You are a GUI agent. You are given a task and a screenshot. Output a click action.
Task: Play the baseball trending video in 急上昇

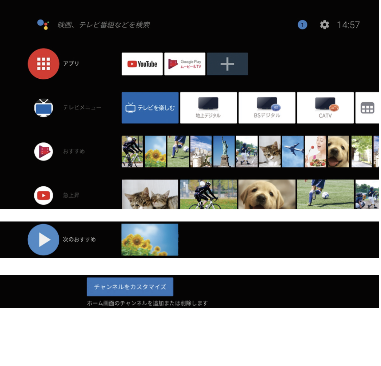(x=367, y=194)
